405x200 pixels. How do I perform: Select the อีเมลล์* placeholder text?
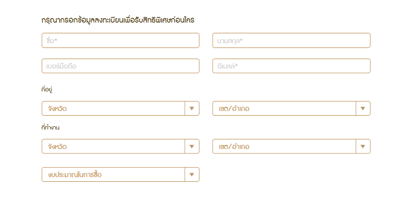227,66
